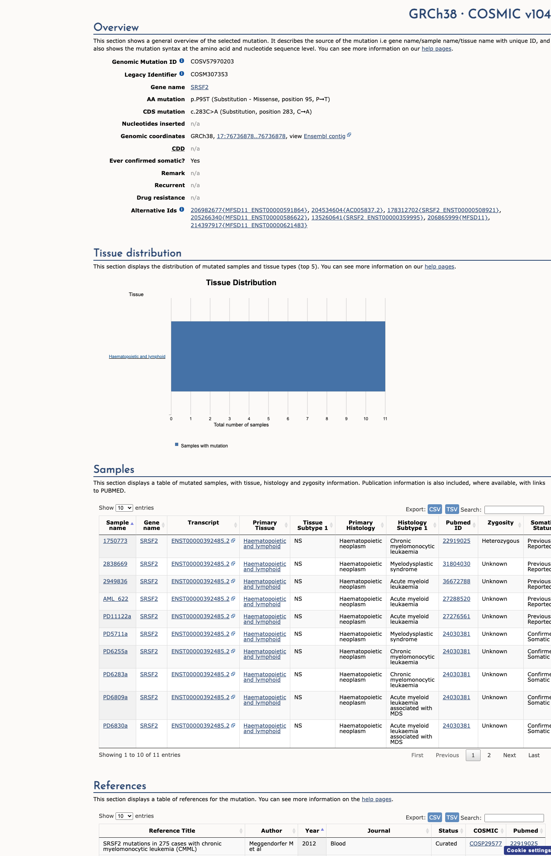The height and width of the screenshot is (856, 551).
Task: Open Pubmed ID 31804030 link
Action: click(456, 564)
